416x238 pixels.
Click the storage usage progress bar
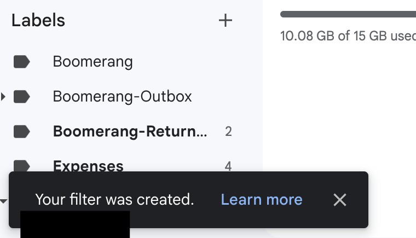[348, 14]
